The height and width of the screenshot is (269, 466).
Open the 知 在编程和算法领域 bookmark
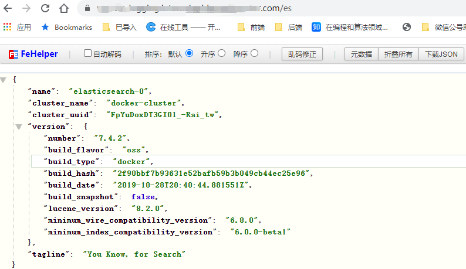[x=350, y=28]
